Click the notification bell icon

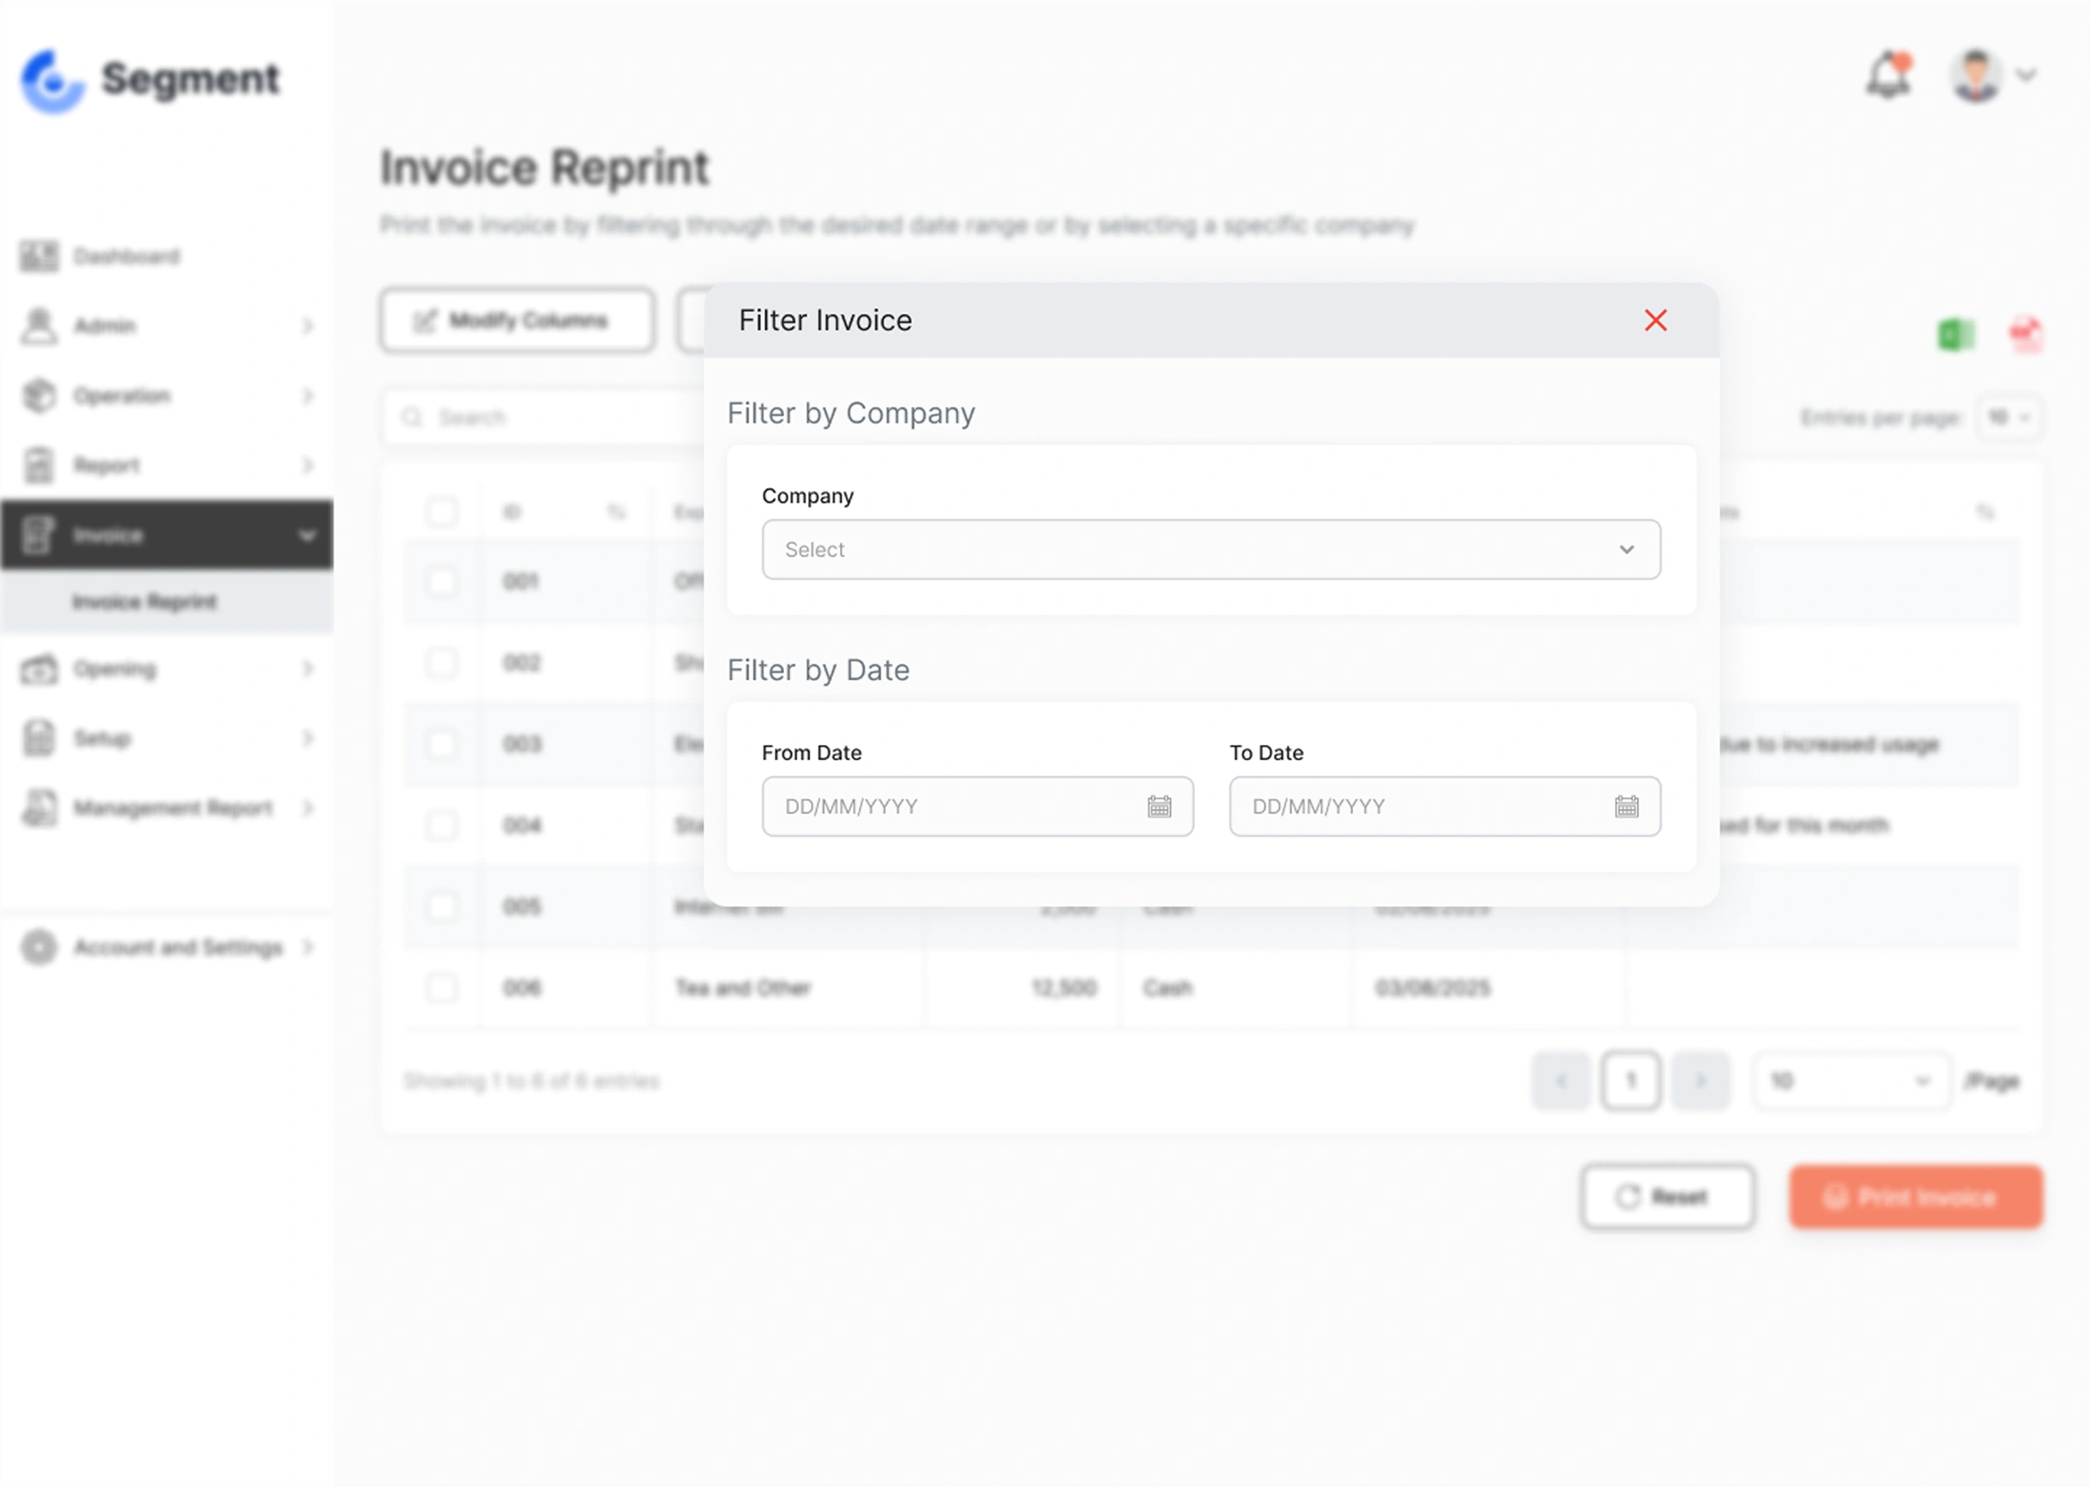1888,77
